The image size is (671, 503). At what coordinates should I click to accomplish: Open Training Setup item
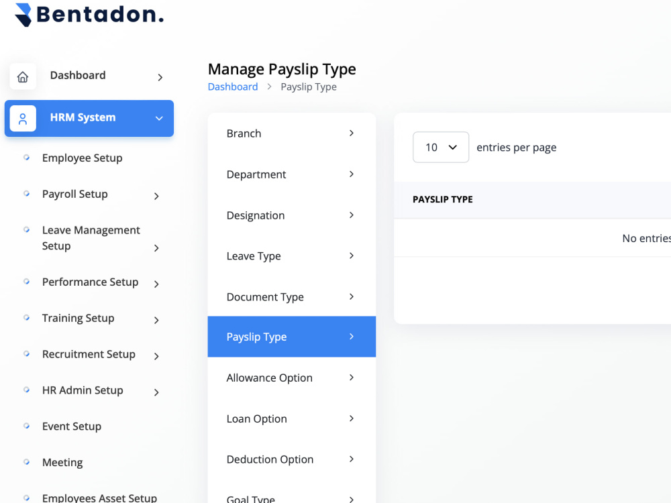coord(79,318)
